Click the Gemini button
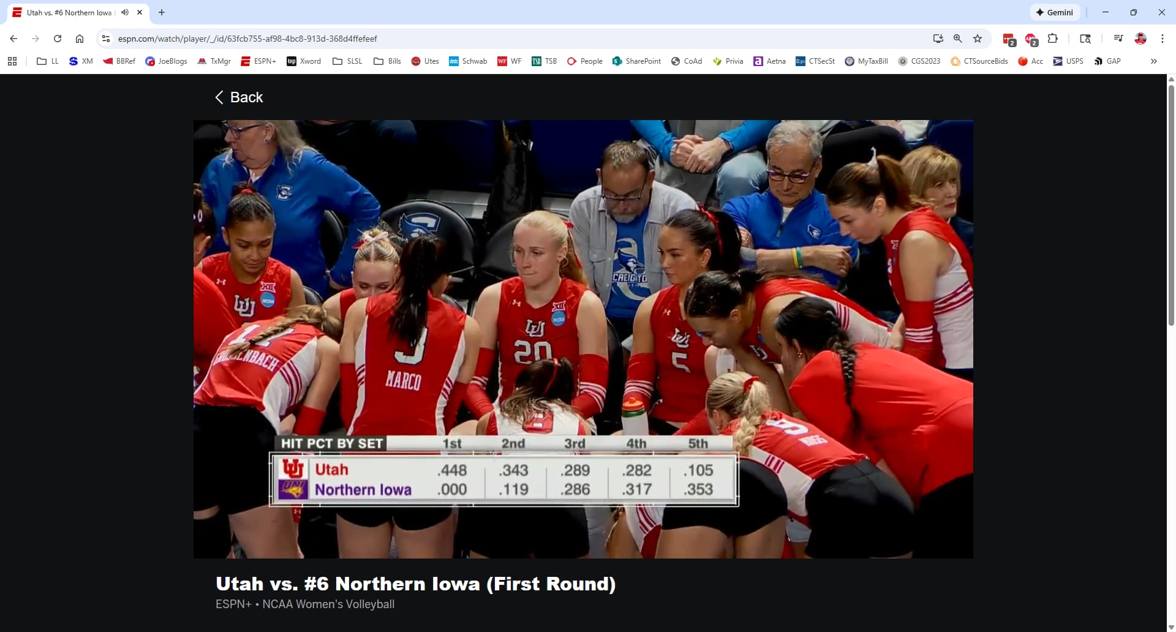This screenshot has height=632, width=1176. click(1054, 12)
